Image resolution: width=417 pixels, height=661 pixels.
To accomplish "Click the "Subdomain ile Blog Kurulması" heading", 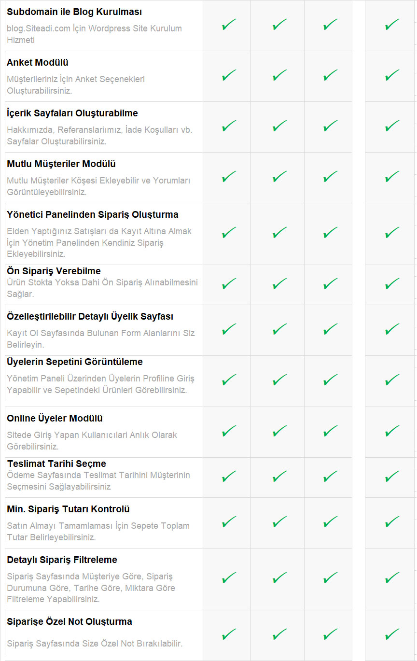I will tap(74, 12).
